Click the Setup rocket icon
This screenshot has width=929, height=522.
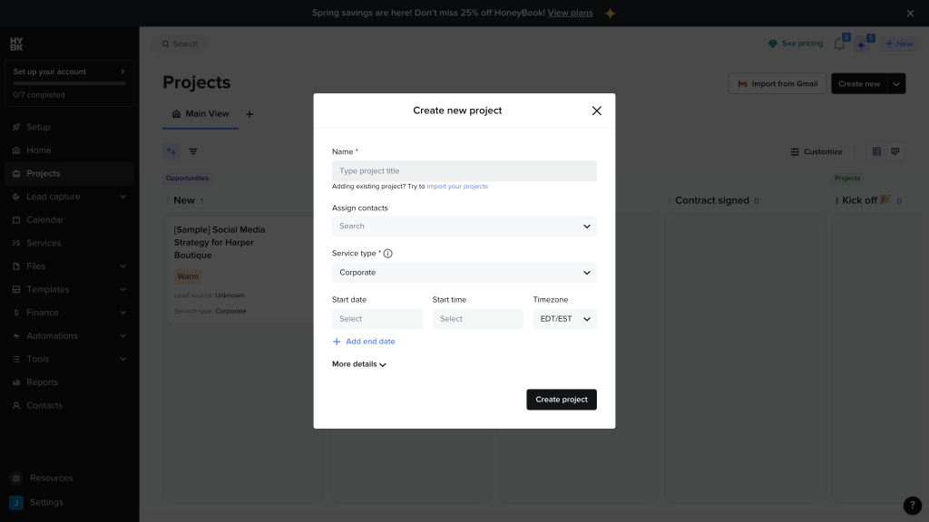[16, 127]
